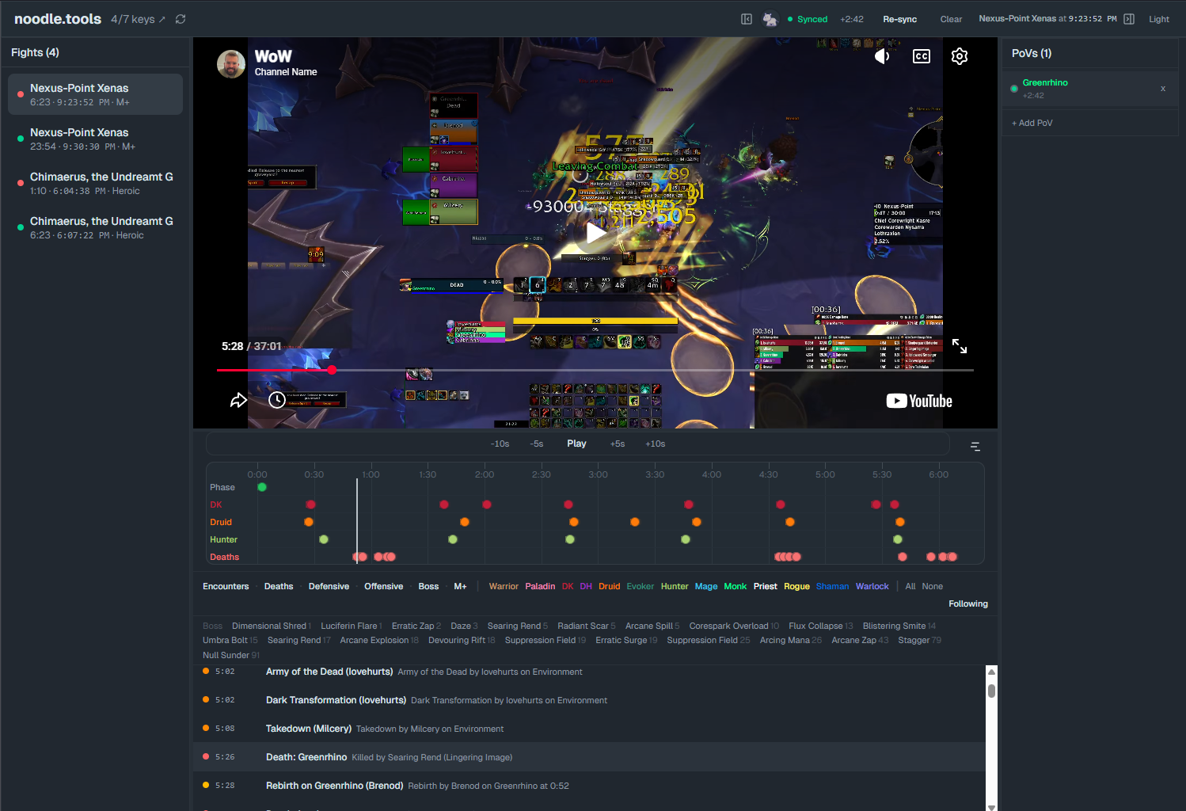Select the Deaths filter tab
The width and height of the screenshot is (1186, 811).
click(278, 586)
